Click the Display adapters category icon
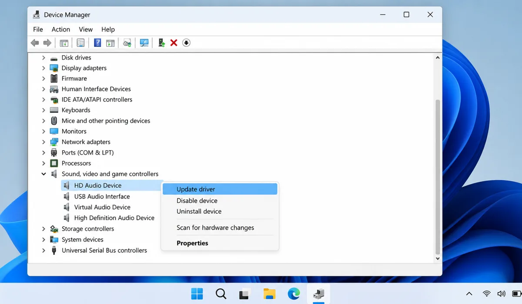The image size is (522, 304). [54, 68]
